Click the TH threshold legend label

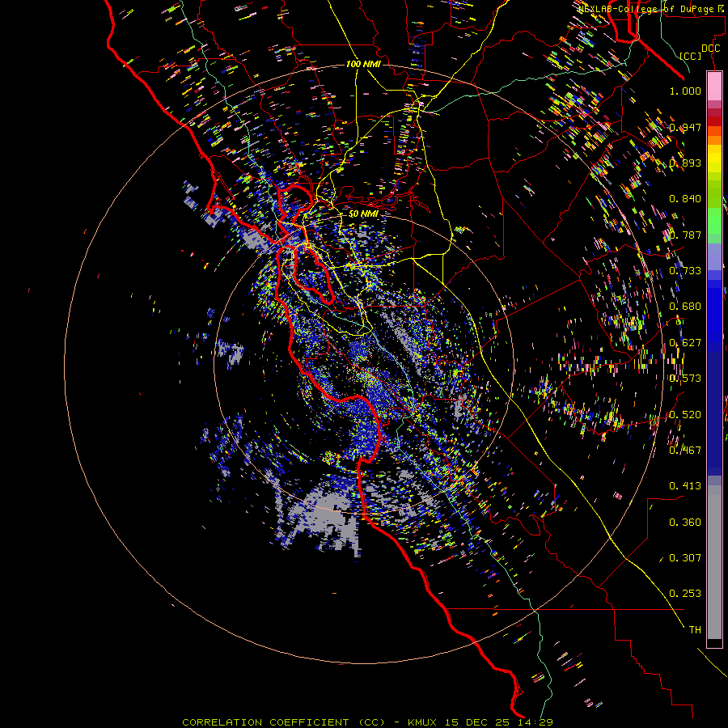(x=695, y=630)
